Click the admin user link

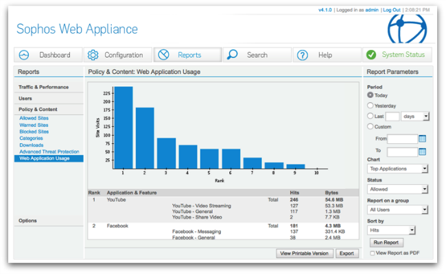[372, 10]
